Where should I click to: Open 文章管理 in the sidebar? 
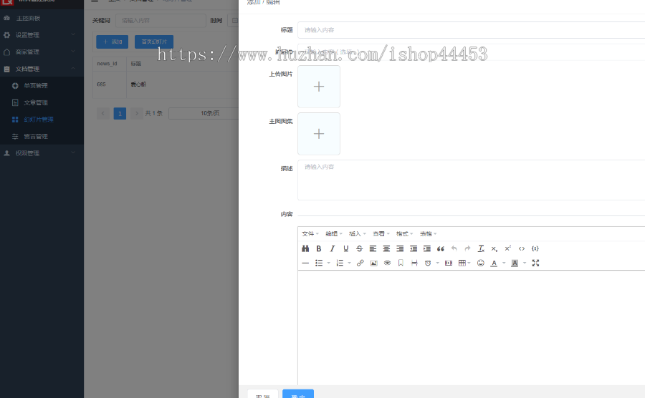[42, 102]
